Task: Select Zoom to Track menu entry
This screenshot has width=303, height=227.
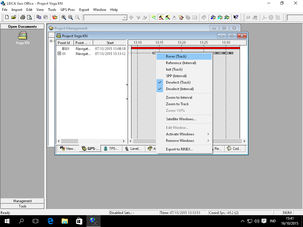Action: point(184,104)
